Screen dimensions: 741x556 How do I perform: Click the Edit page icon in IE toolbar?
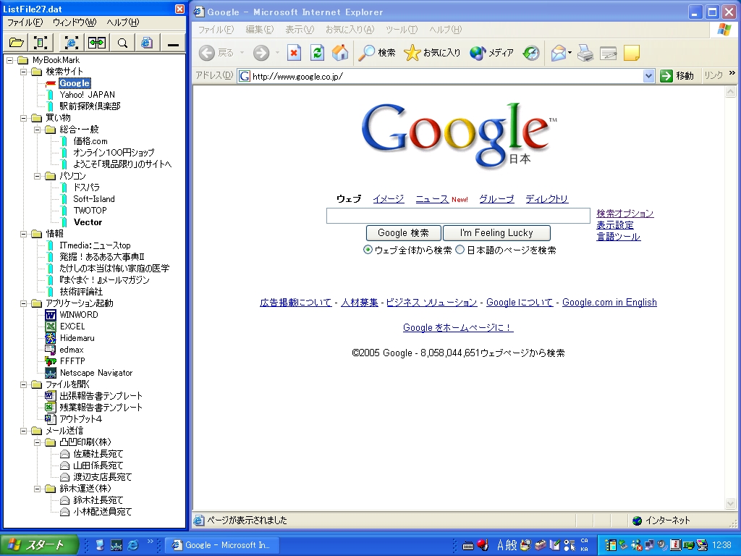pos(608,52)
